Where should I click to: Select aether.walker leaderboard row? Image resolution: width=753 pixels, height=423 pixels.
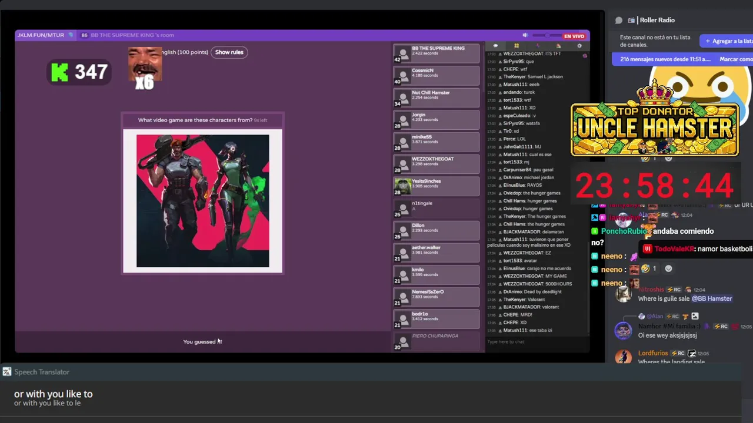436,253
